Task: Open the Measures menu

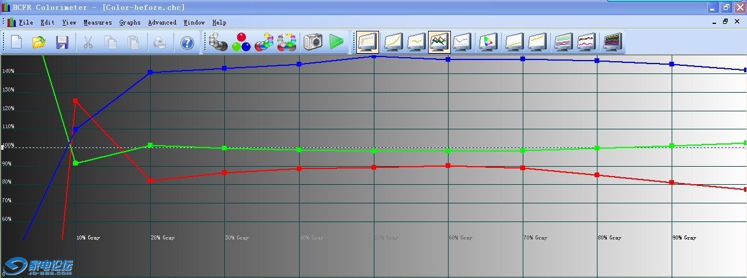Action: tap(98, 22)
